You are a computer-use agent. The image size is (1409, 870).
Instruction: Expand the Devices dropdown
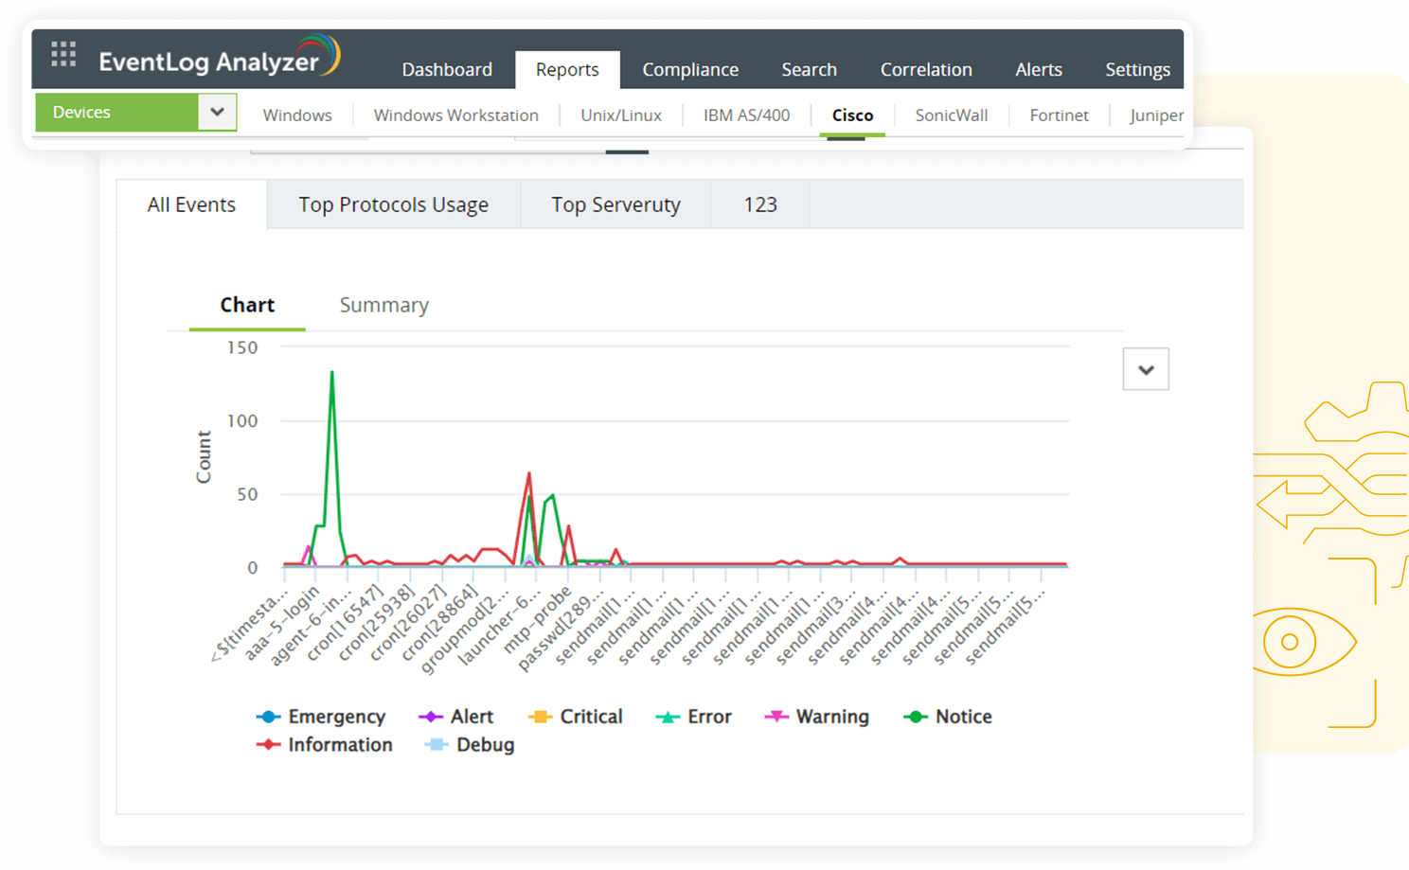point(217,112)
